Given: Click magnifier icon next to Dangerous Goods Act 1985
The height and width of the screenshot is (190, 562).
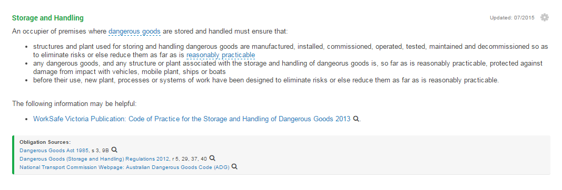Looking at the screenshot, I should point(114,150).
